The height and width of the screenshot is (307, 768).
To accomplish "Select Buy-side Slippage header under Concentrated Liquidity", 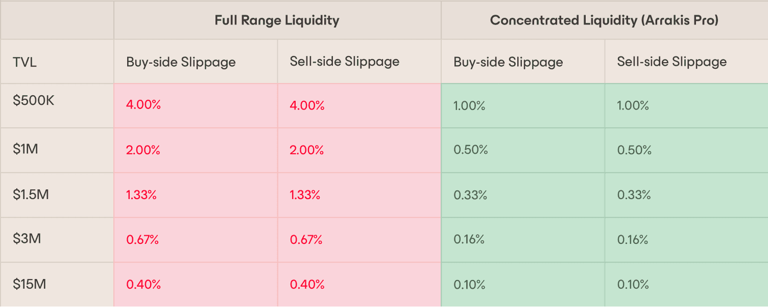I will pyautogui.click(x=508, y=62).
